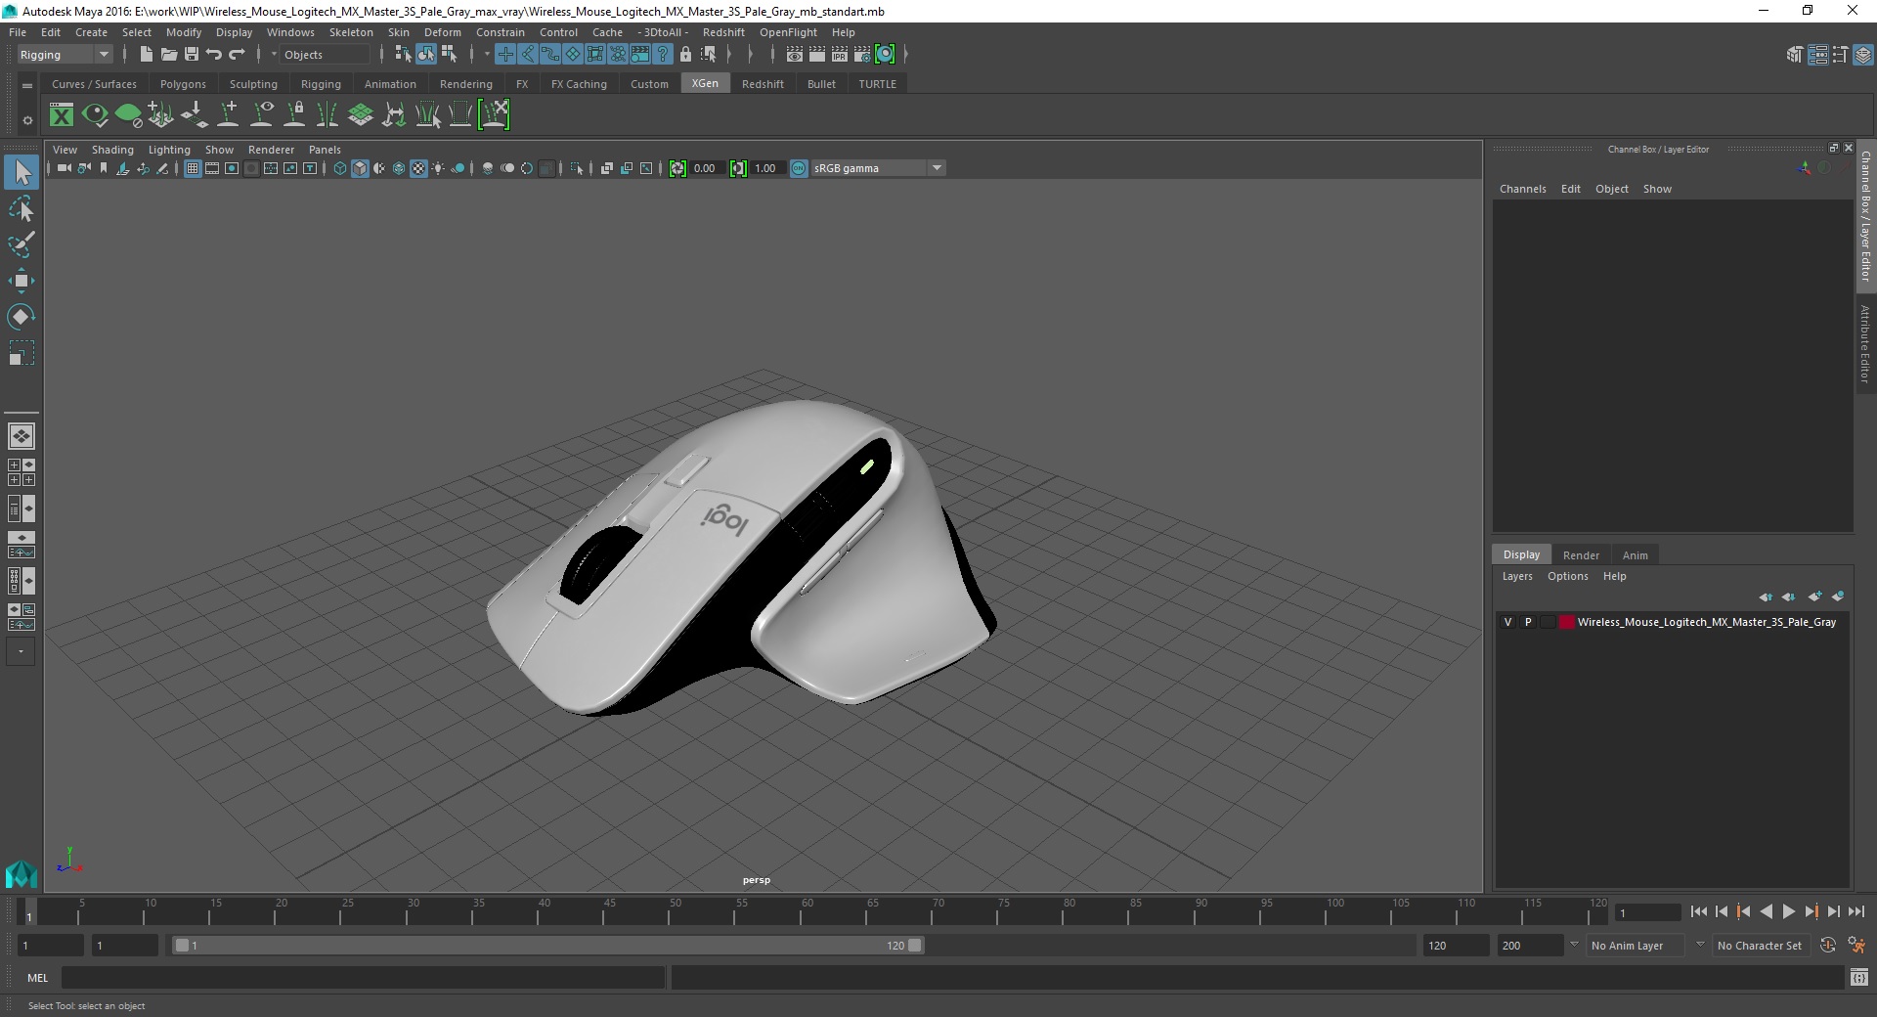Open the Skeleton menu
Screen dimensions: 1877x1017
(x=351, y=32)
